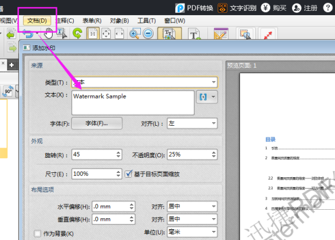Screen dimensions: 335x240
Task: Open the 表单(R) menu
Action: 92,21
